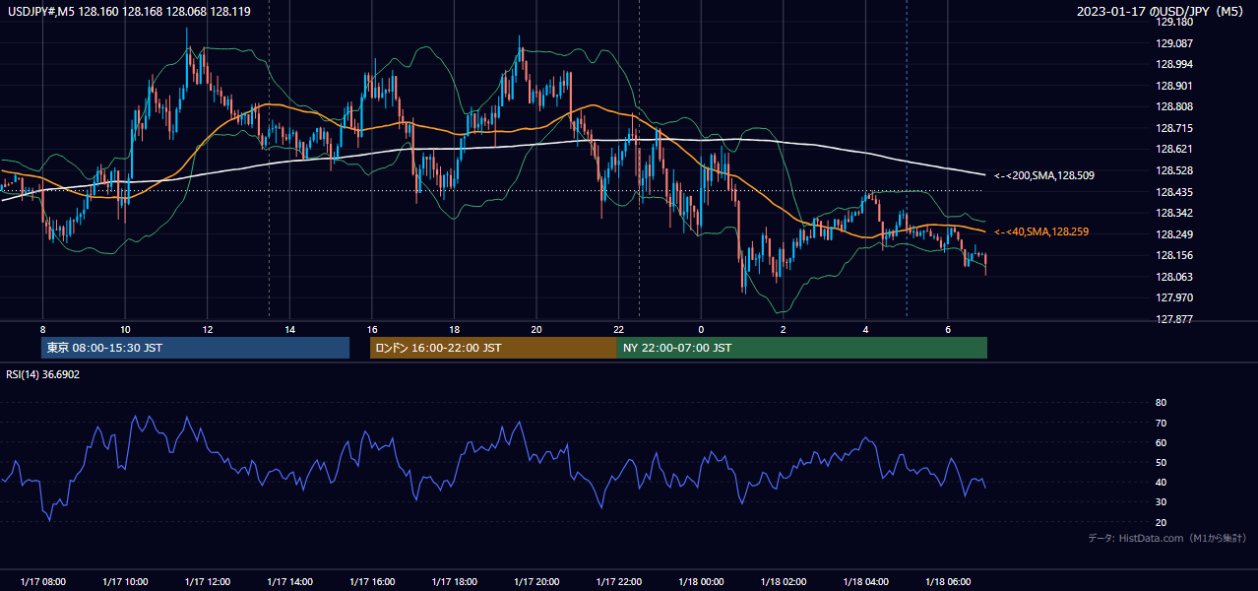Click hour label 18 under price chart
The height and width of the screenshot is (591, 1258).
(454, 329)
